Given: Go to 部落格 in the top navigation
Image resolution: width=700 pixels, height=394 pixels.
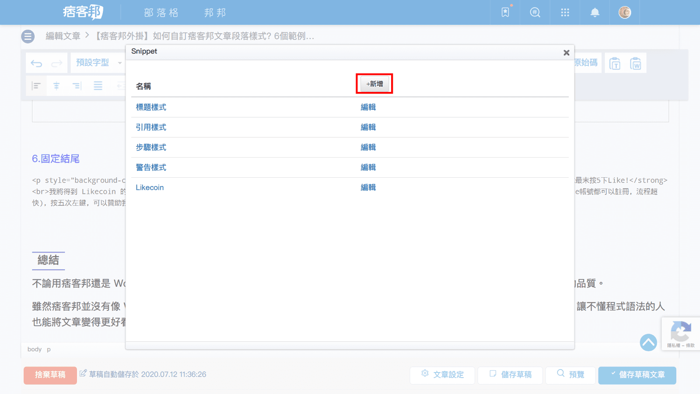Looking at the screenshot, I should pos(161,12).
